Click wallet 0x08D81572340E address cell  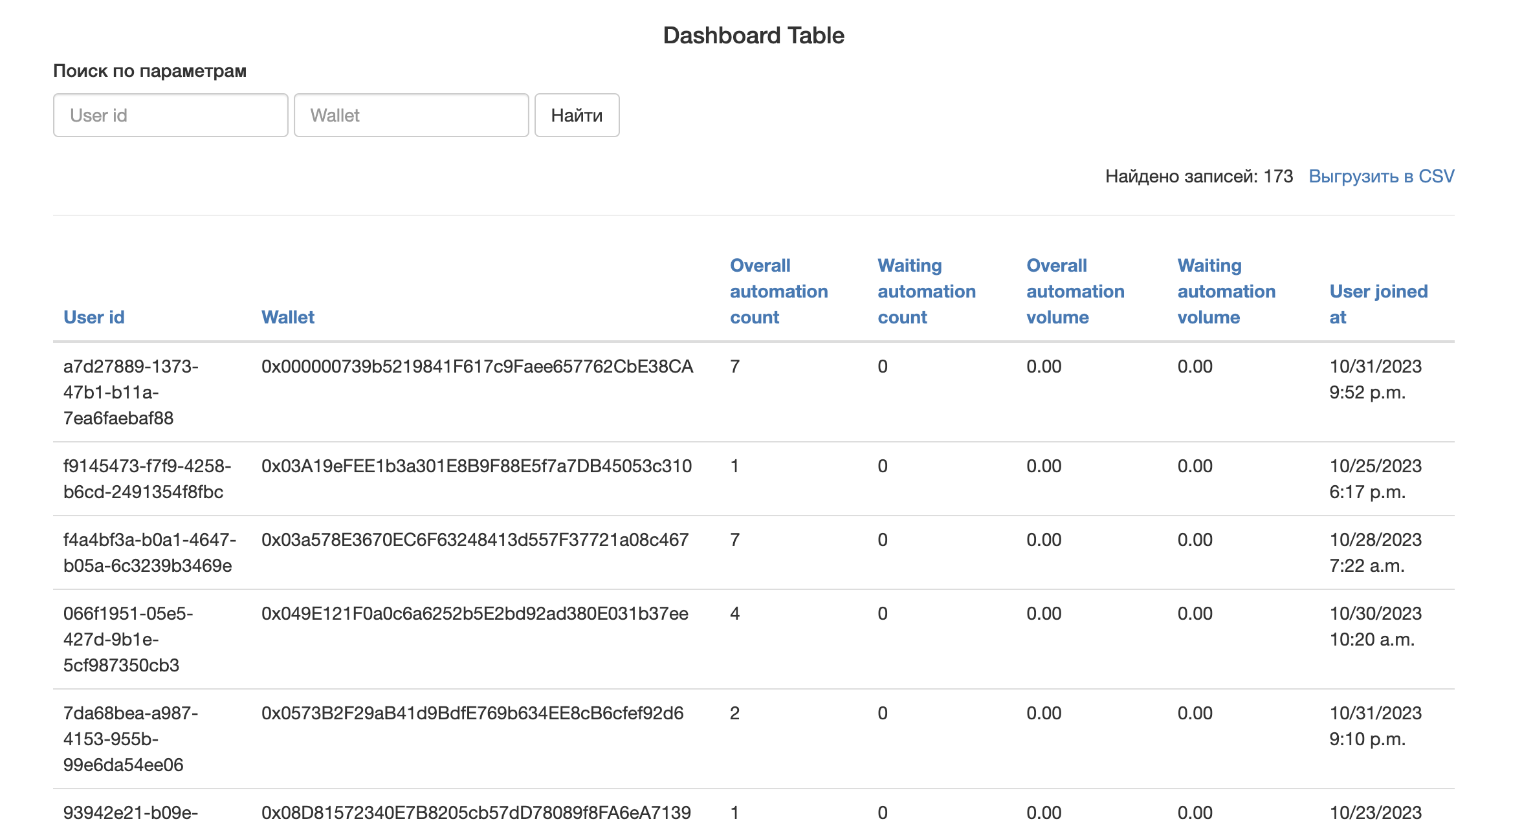point(476,812)
